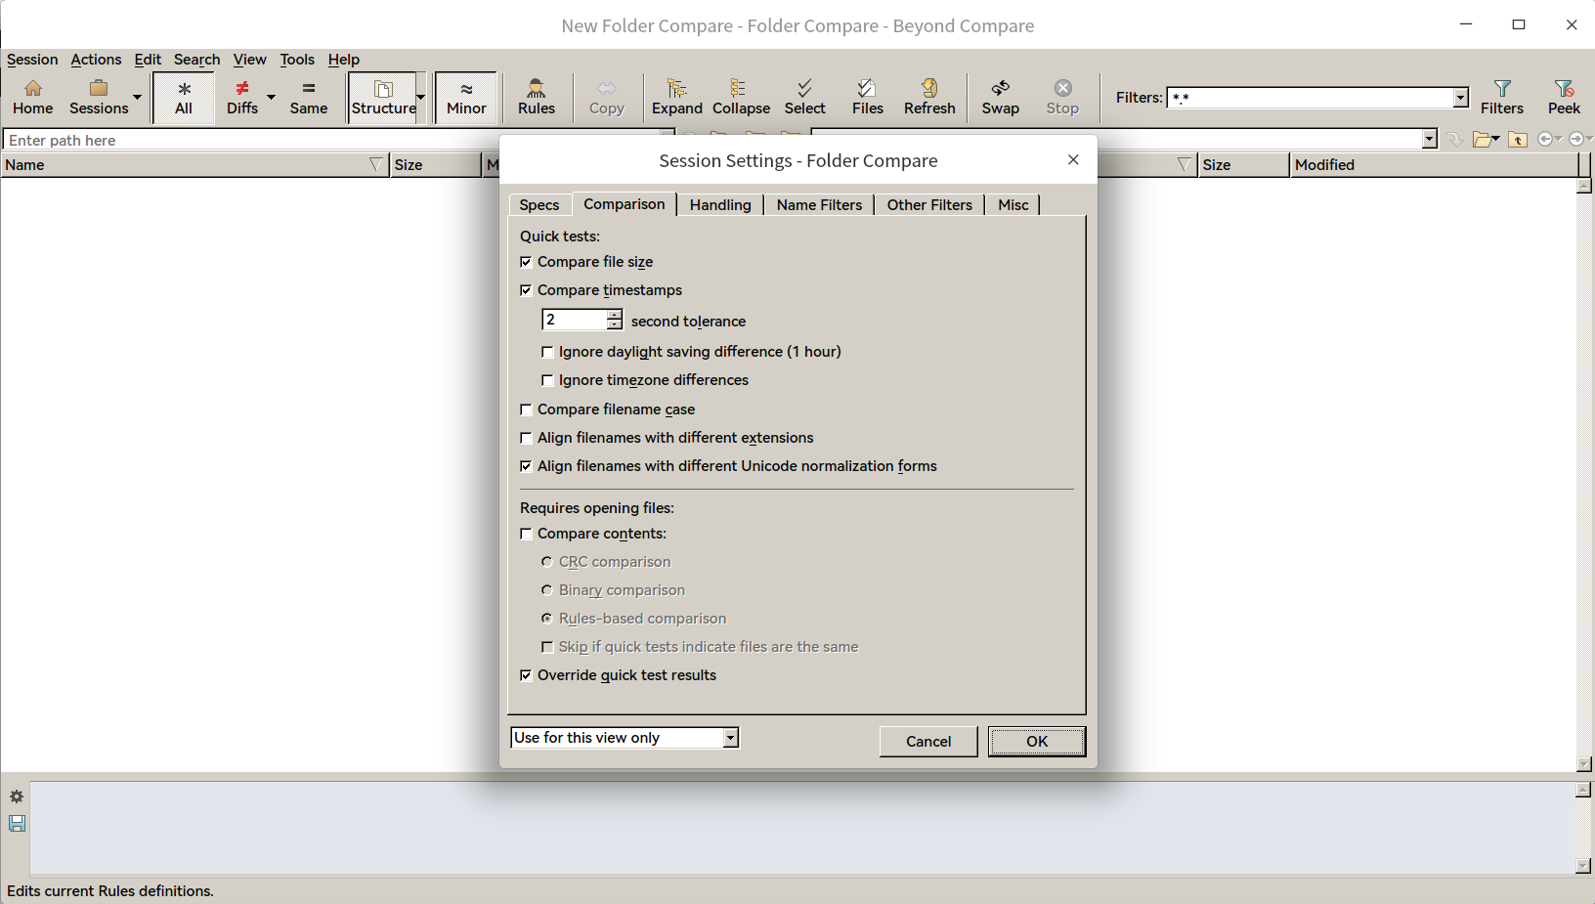Open the Diffs dropdown arrow

point(271,98)
